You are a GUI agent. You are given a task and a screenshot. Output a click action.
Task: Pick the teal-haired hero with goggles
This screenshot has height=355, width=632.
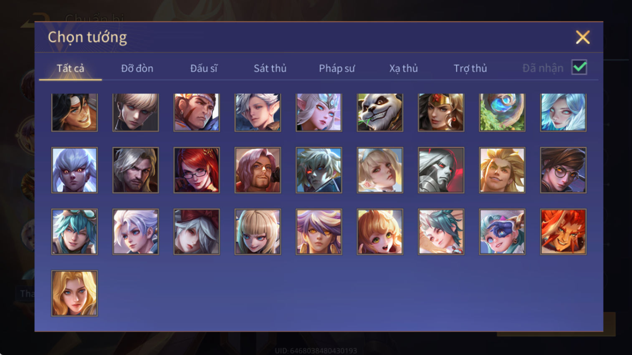[74, 232]
